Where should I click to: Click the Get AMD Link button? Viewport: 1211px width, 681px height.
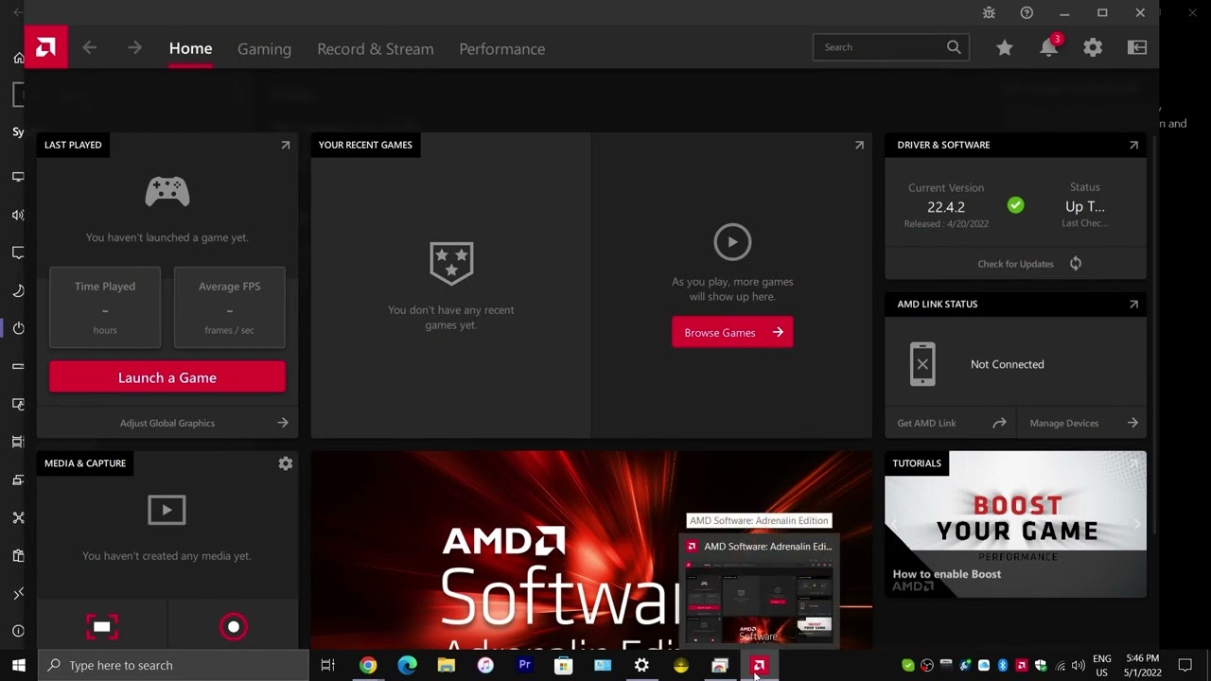[x=951, y=423]
